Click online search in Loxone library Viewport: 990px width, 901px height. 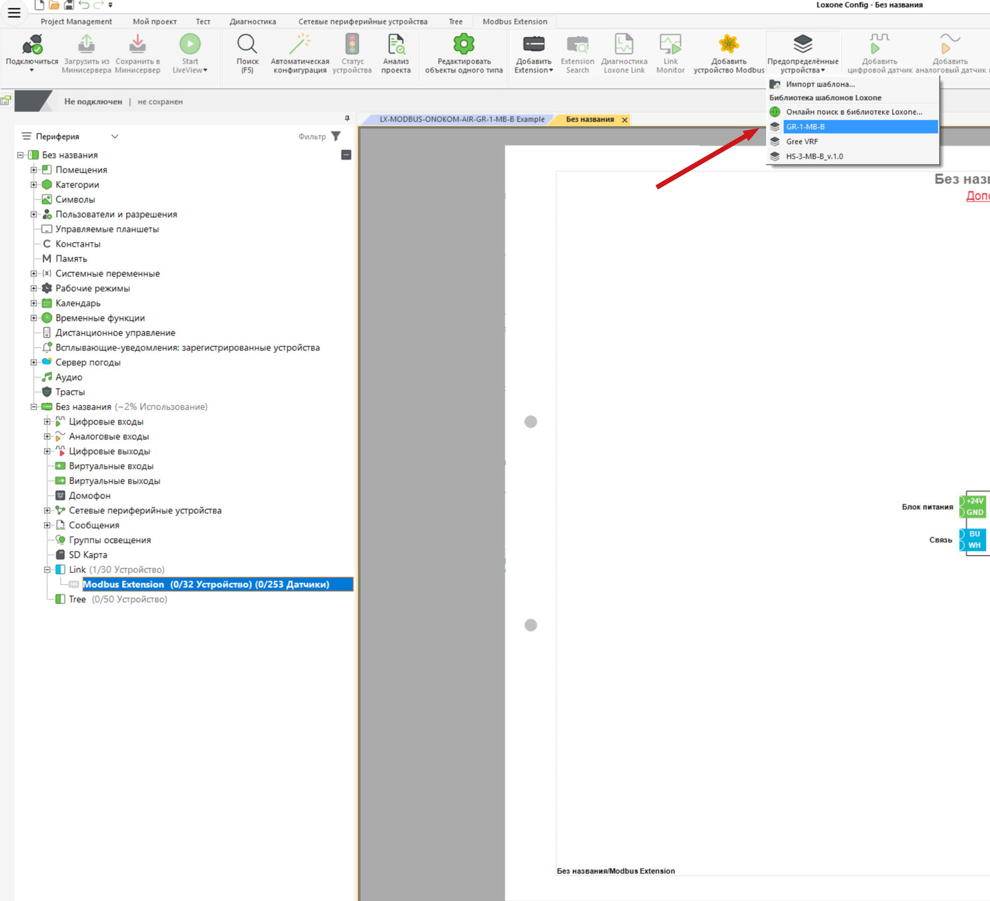pyautogui.click(x=853, y=112)
